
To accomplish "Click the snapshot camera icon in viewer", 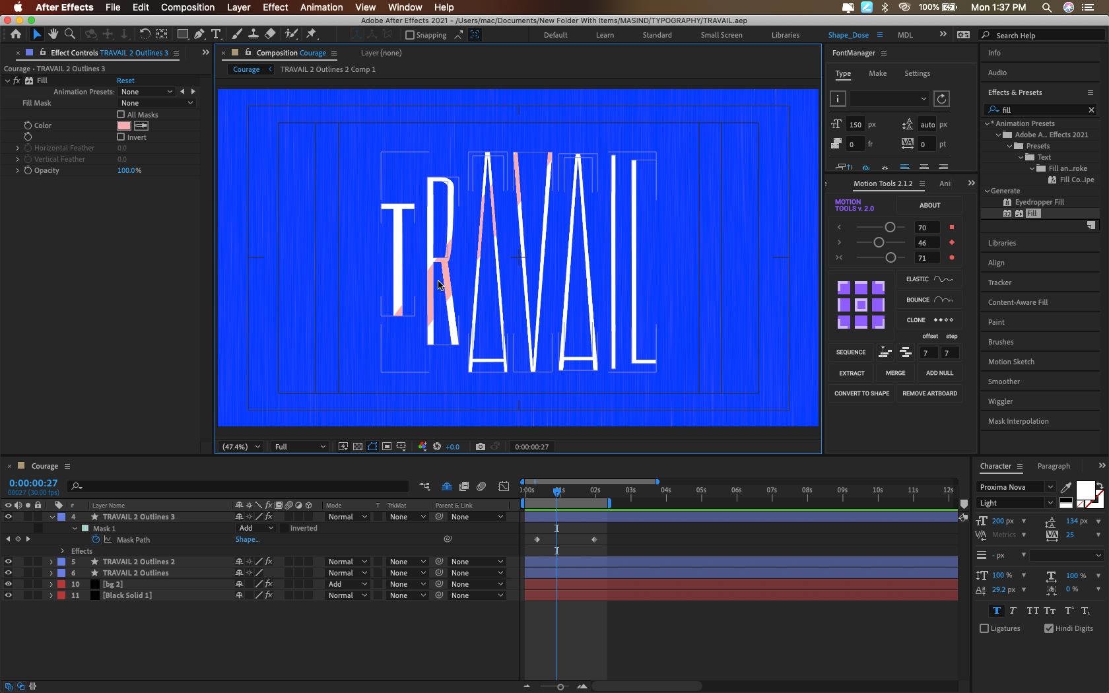I will tap(481, 447).
